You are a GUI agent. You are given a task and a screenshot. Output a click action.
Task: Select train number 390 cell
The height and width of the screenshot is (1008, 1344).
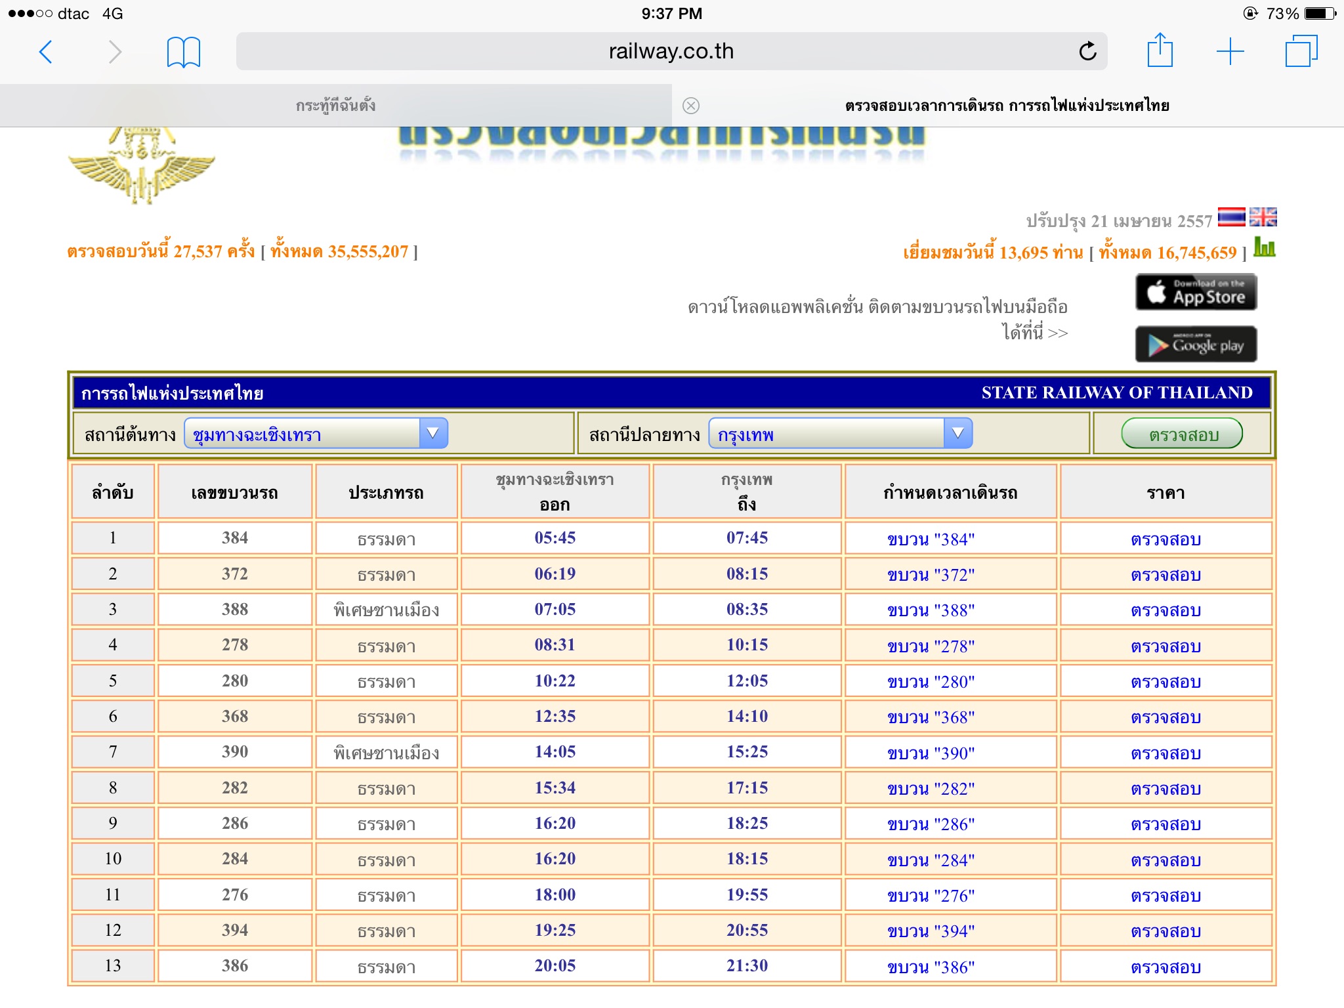[235, 752]
